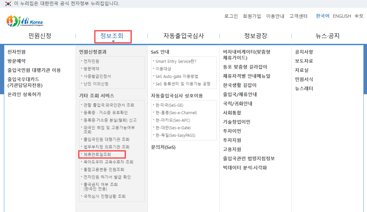Image resolution: width=367 pixels, height=212 pixels.
Task: Open the 정보광장 main menu
Action: tap(256, 36)
